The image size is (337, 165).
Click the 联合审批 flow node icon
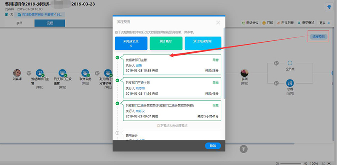pyautogui.click(x=86, y=73)
